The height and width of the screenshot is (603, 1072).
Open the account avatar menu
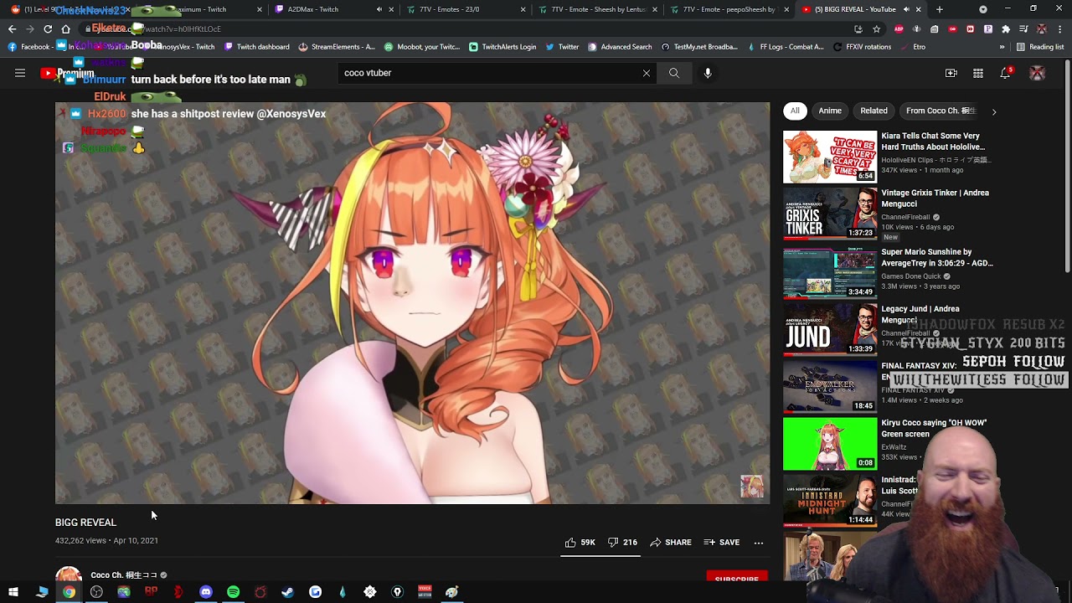[1038, 73]
